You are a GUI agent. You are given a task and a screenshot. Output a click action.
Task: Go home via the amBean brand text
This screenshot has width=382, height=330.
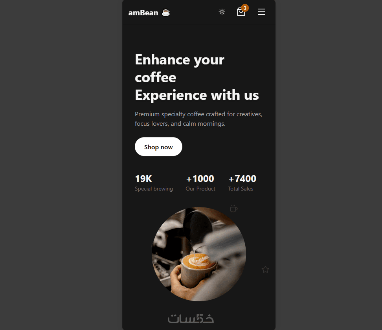143,13
